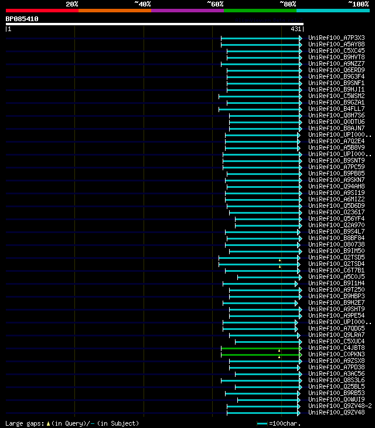
Task: Select UniRef100_B9H2E7 hit
Action: coord(336,303)
